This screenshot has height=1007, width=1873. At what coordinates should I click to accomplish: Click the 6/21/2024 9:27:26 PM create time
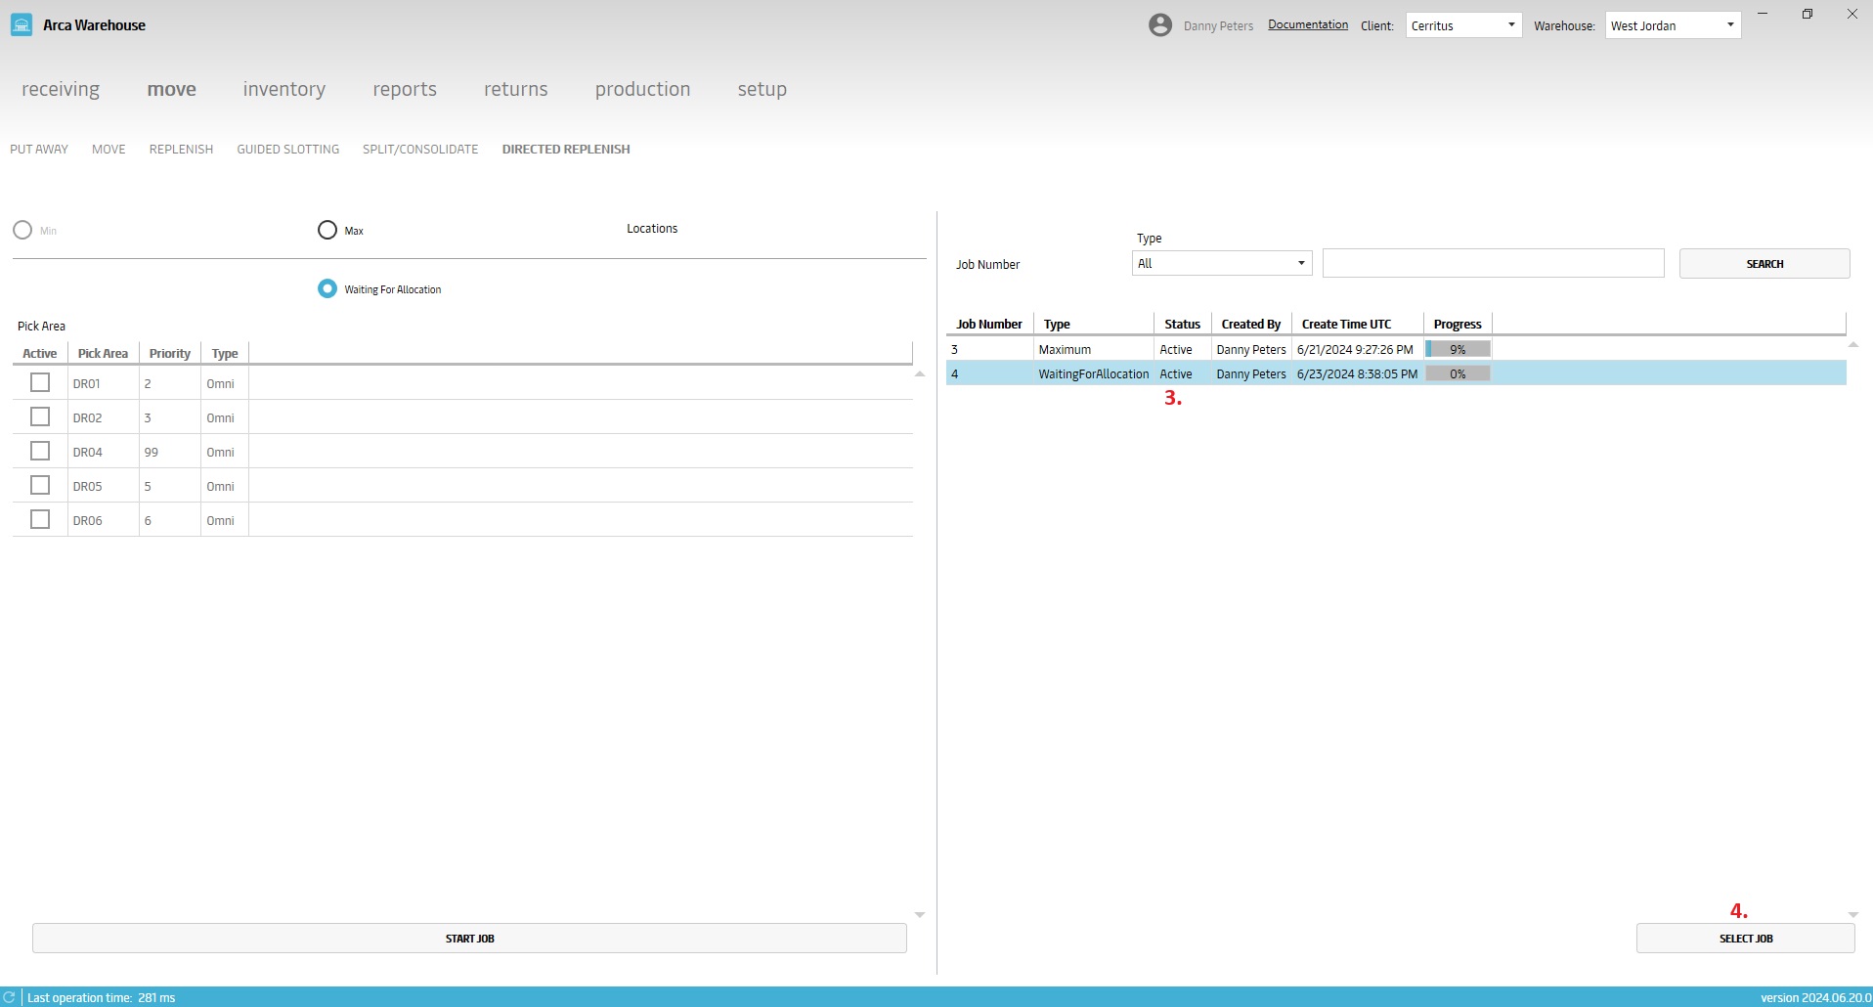1355,349
